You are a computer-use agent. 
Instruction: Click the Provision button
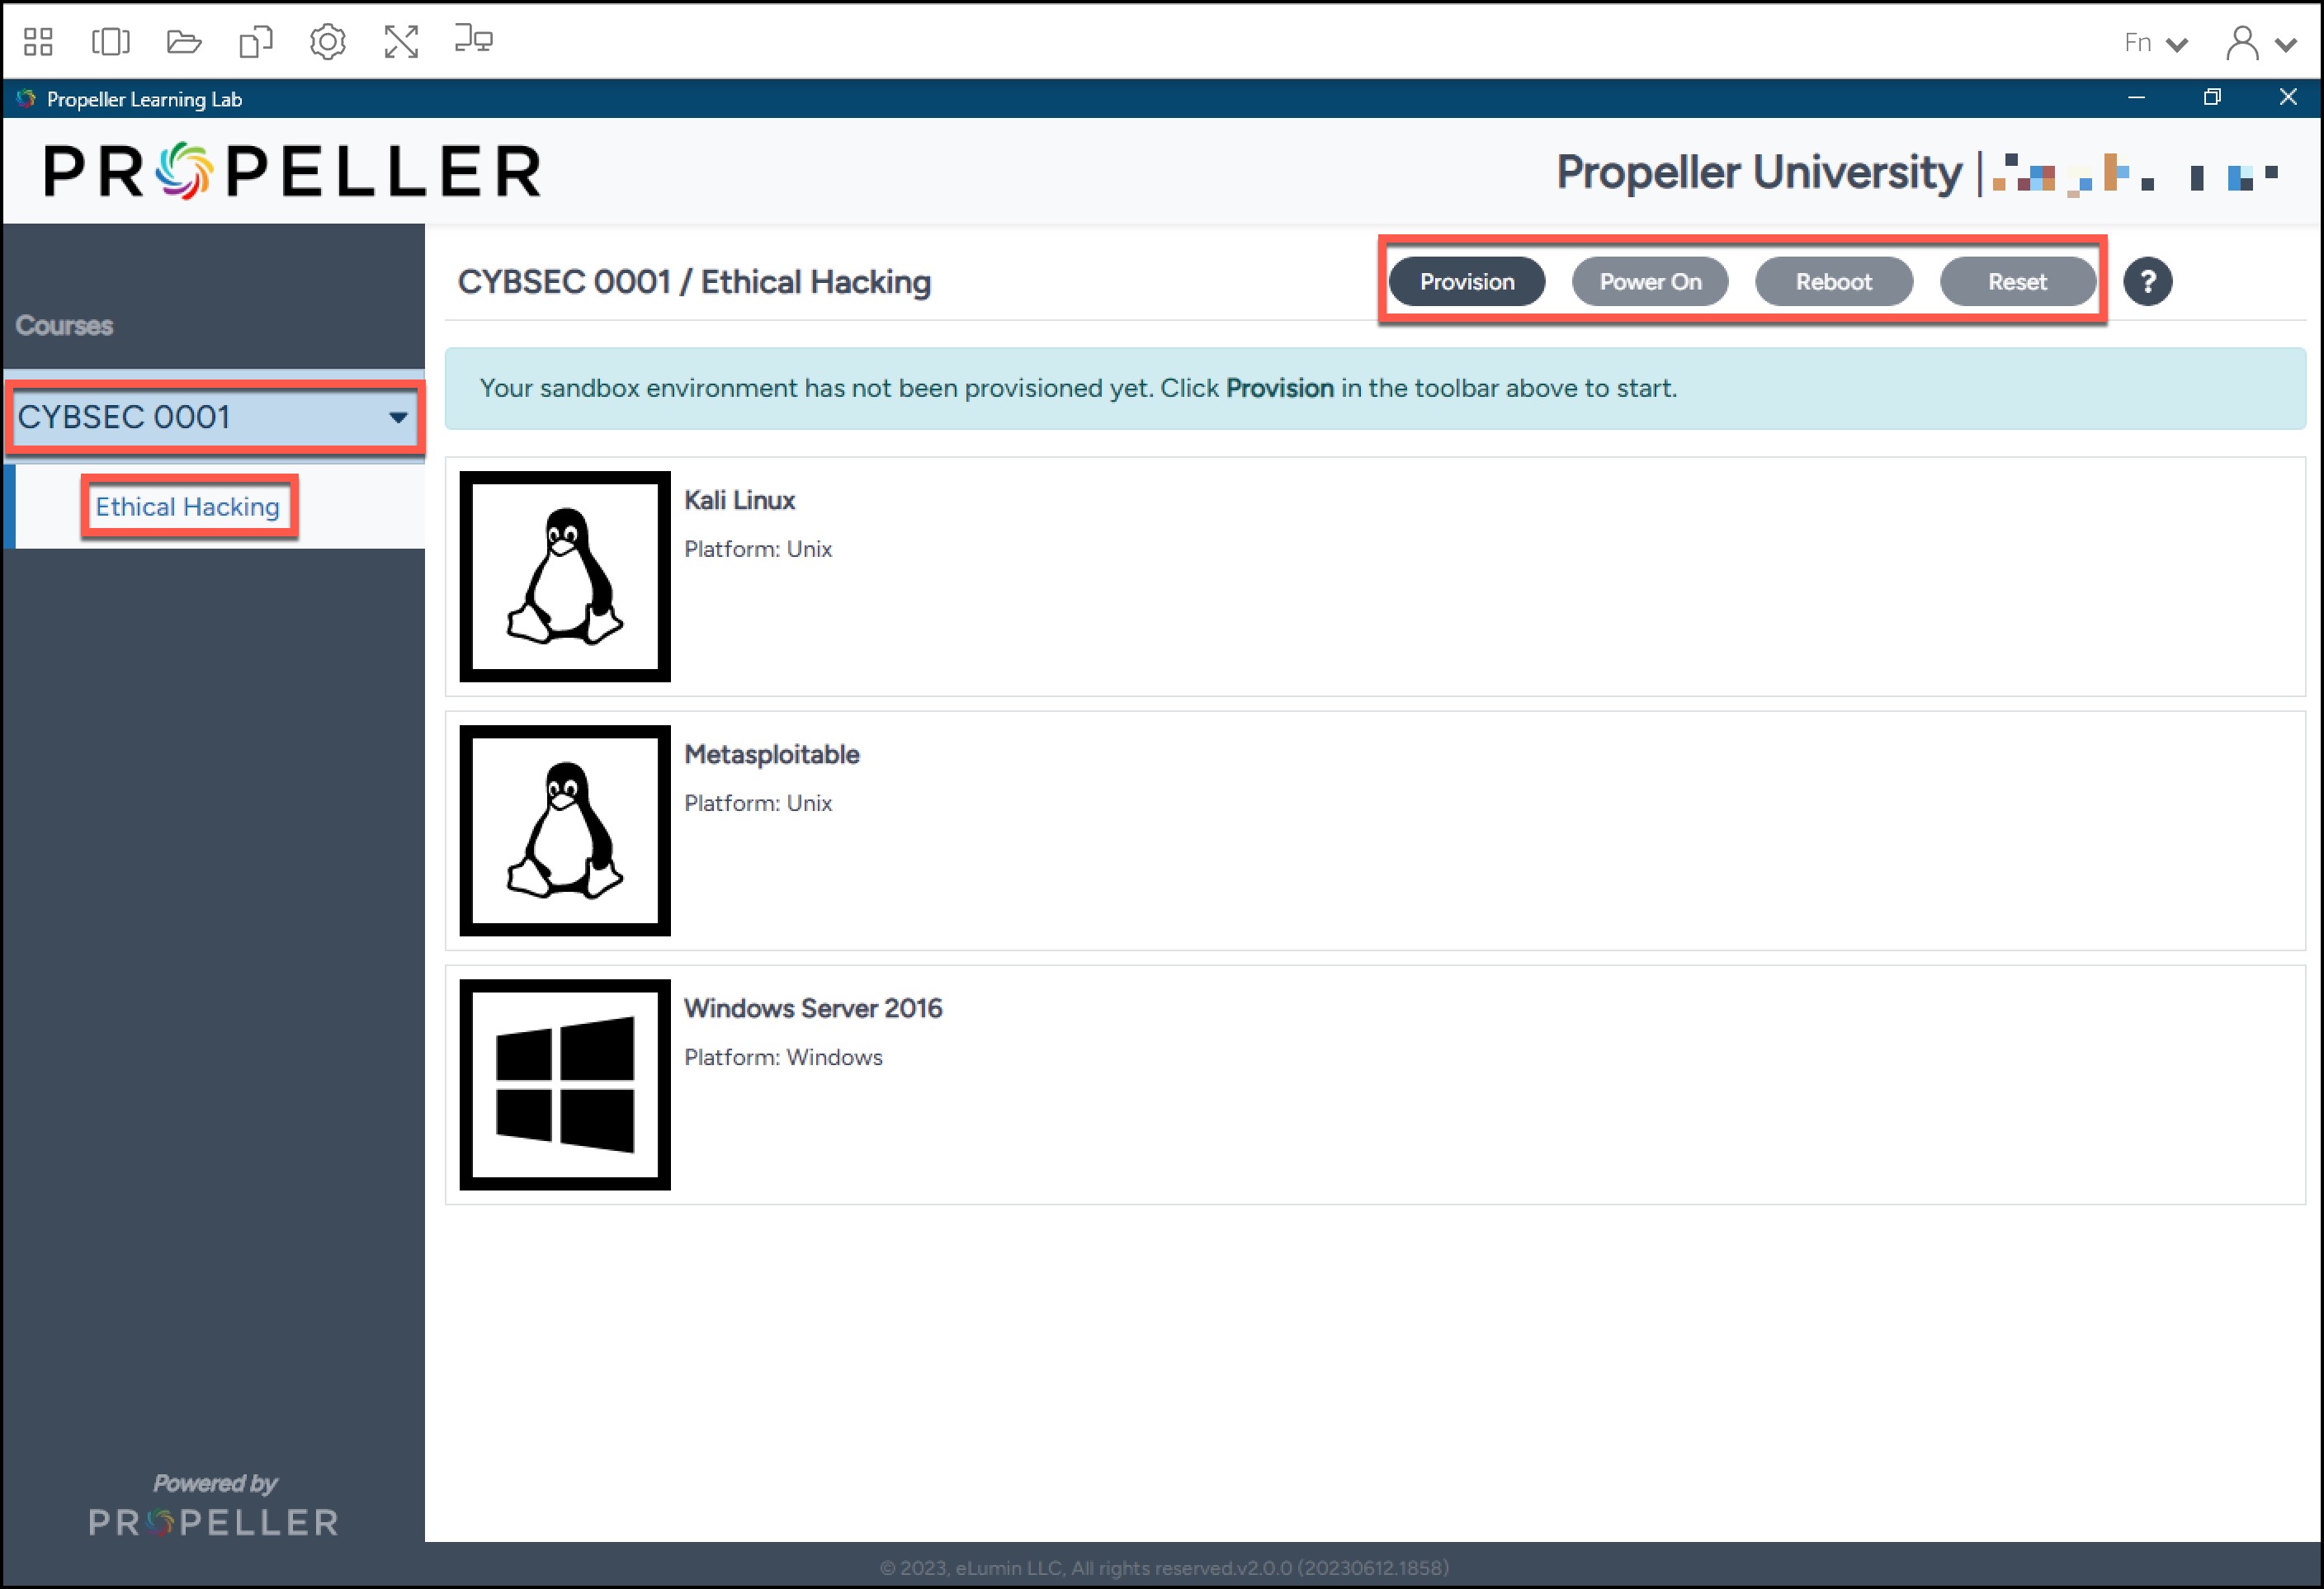[x=1467, y=282]
